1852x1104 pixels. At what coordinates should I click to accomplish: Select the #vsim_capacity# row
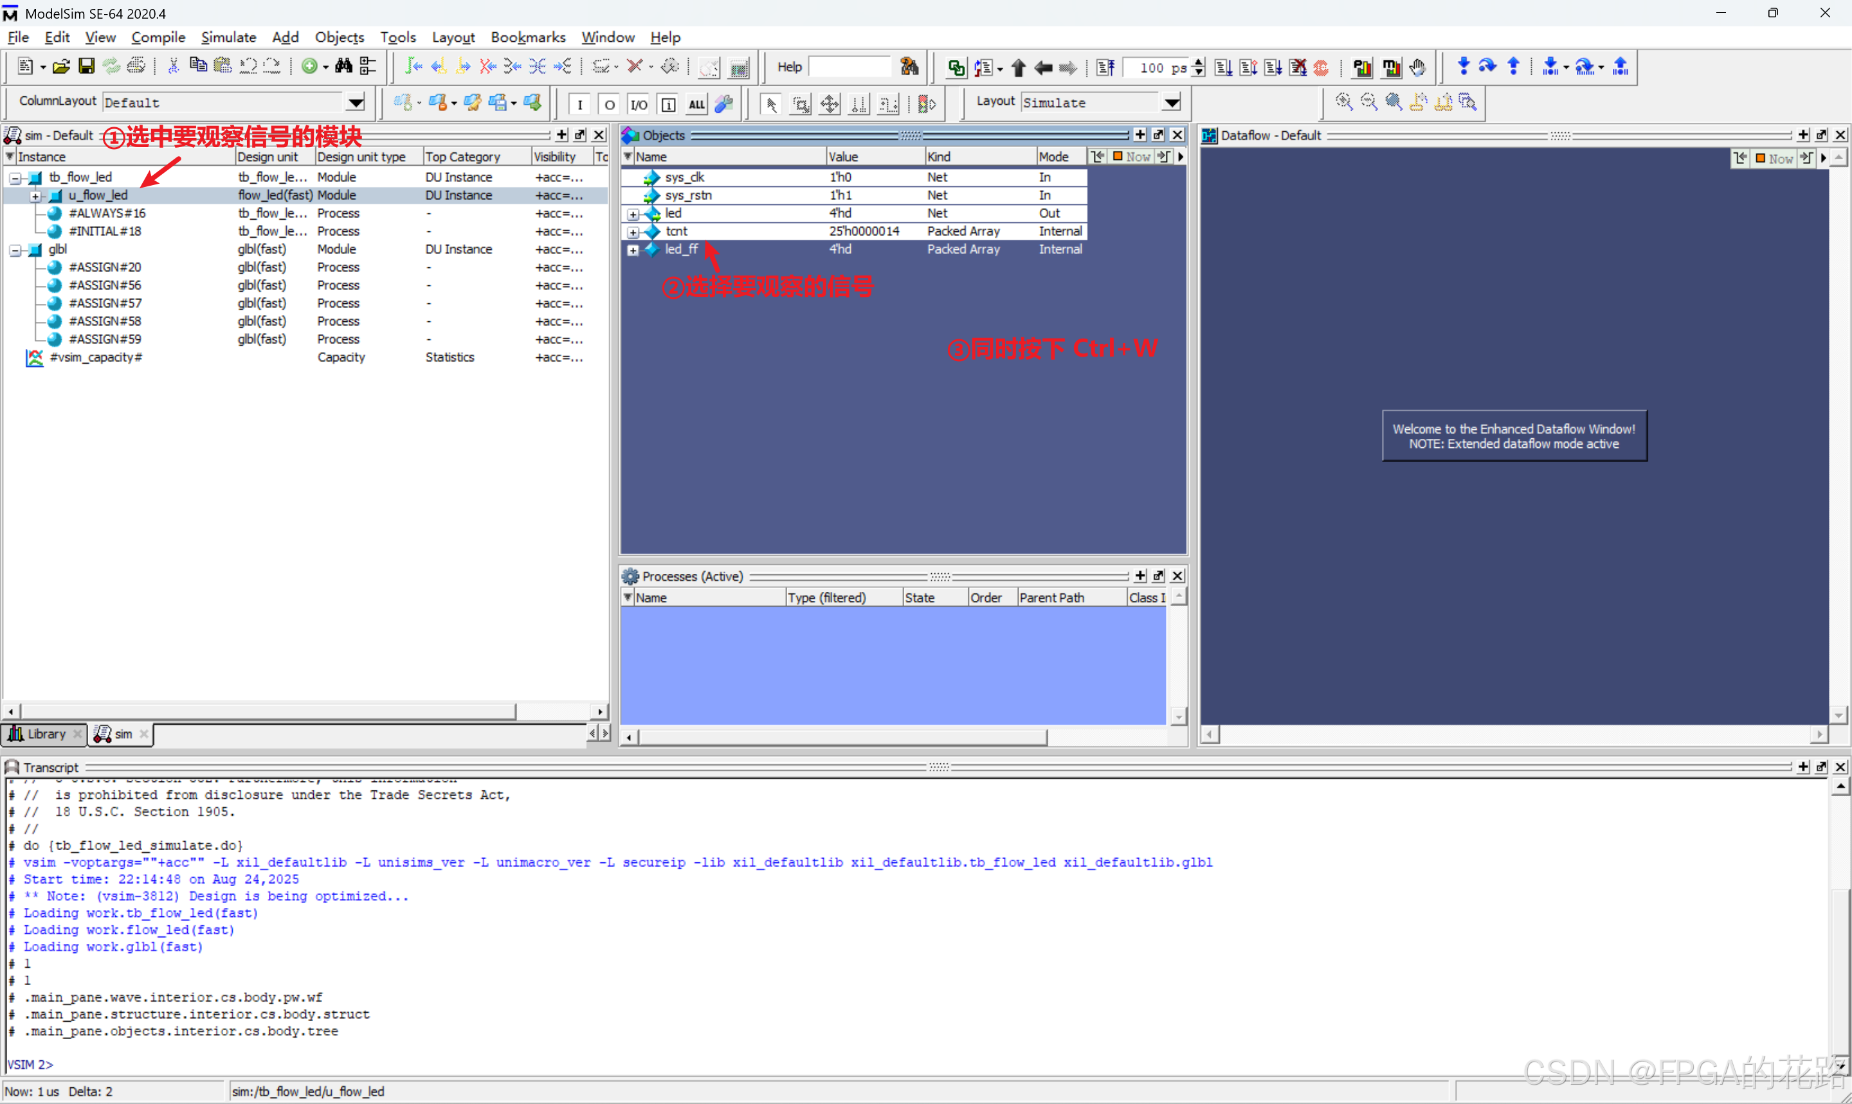tap(304, 358)
